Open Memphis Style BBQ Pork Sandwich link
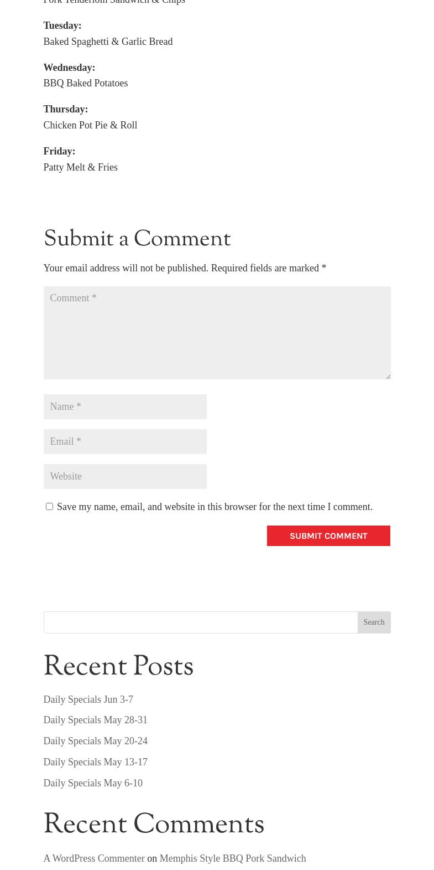Image resolution: width=434 pixels, height=870 pixels. 232,858
